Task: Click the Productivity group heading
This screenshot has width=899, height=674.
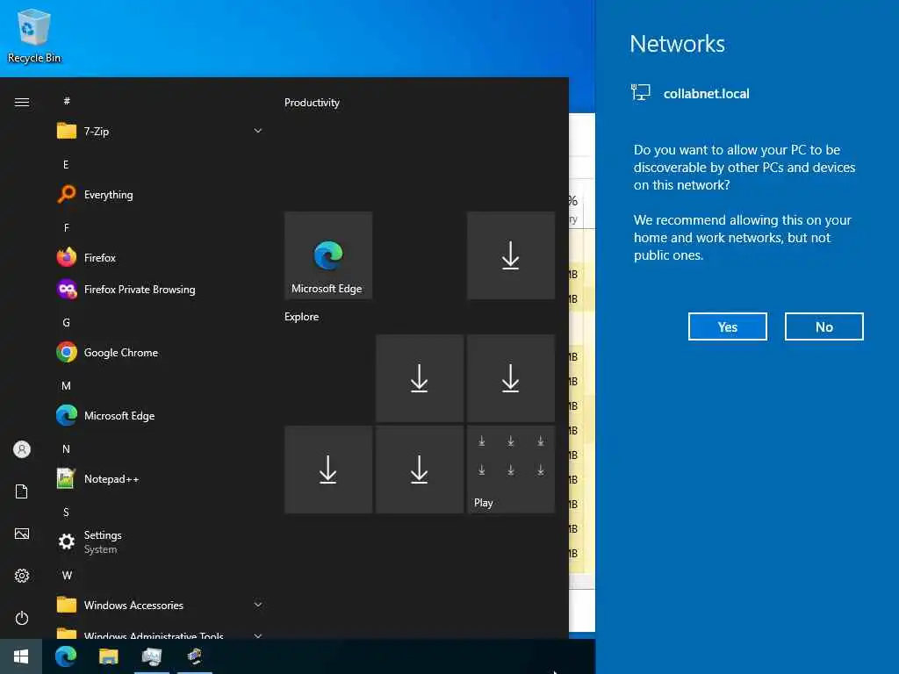Action: [312, 103]
